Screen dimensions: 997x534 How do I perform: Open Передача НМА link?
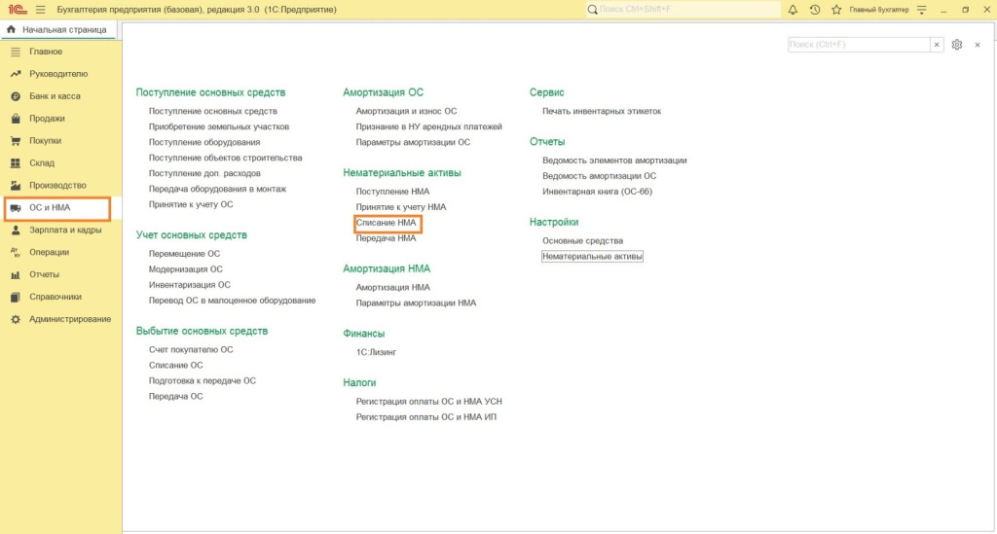[386, 238]
